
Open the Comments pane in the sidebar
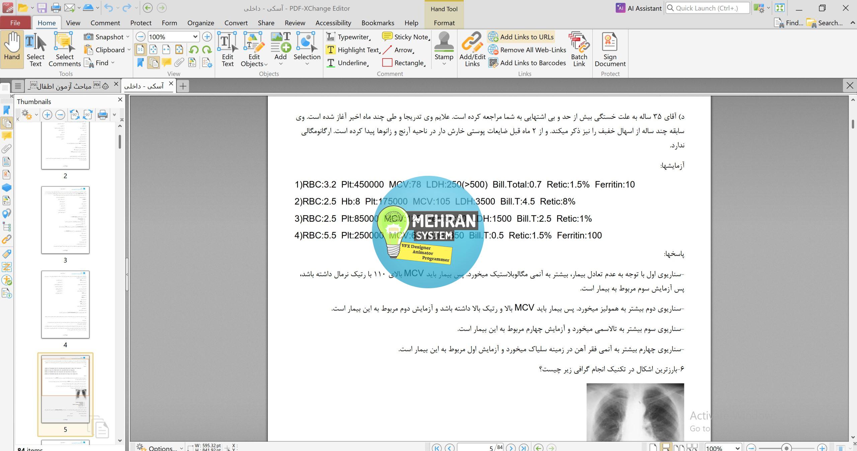[x=7, y=136]
